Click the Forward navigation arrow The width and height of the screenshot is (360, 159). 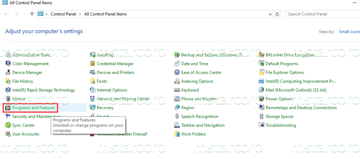click(16, 14)
